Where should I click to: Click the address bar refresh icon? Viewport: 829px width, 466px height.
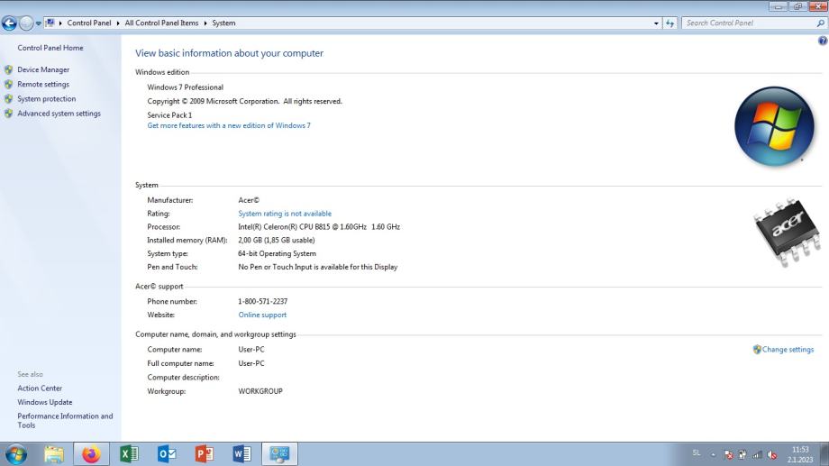click(670, 23)
